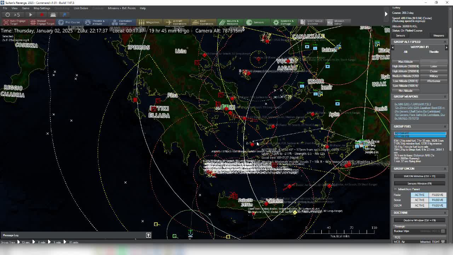This screenshot has height=255, width=453.
Task: Go to next waypoint arrow
Action: point(446,47)
